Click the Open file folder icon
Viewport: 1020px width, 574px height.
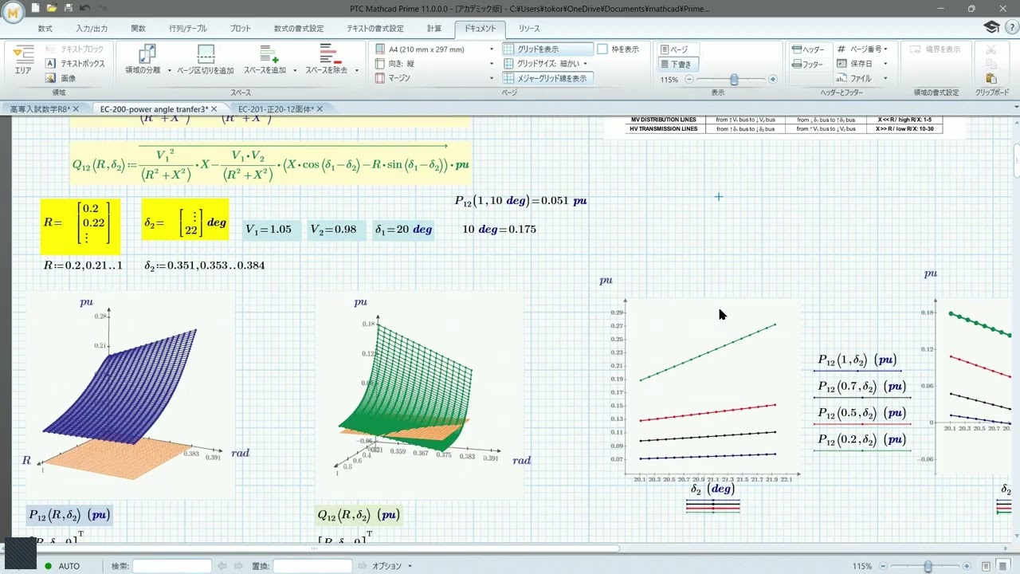(x=52, y=8)
